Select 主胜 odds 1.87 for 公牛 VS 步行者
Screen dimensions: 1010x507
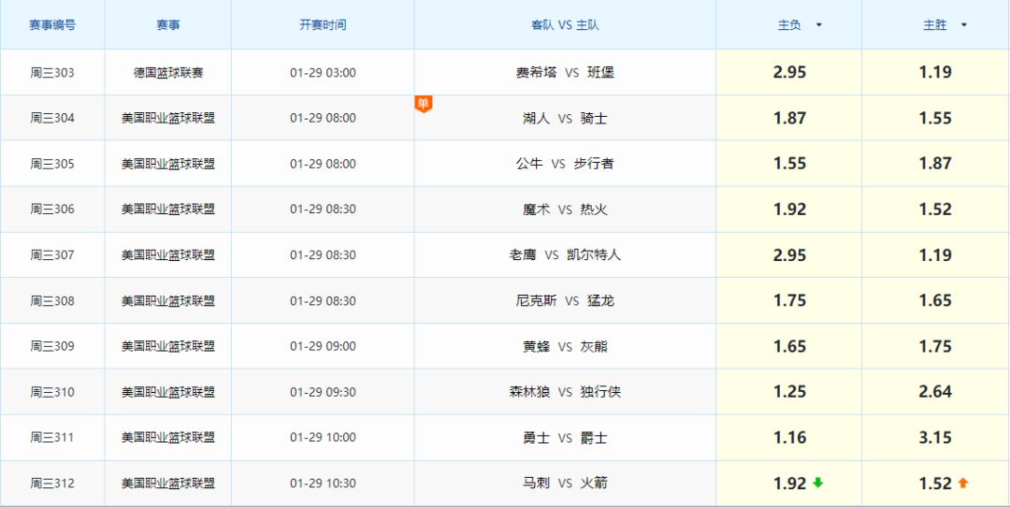935,164
